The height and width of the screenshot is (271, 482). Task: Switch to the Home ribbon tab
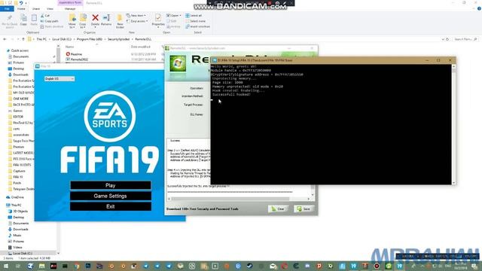21,8
